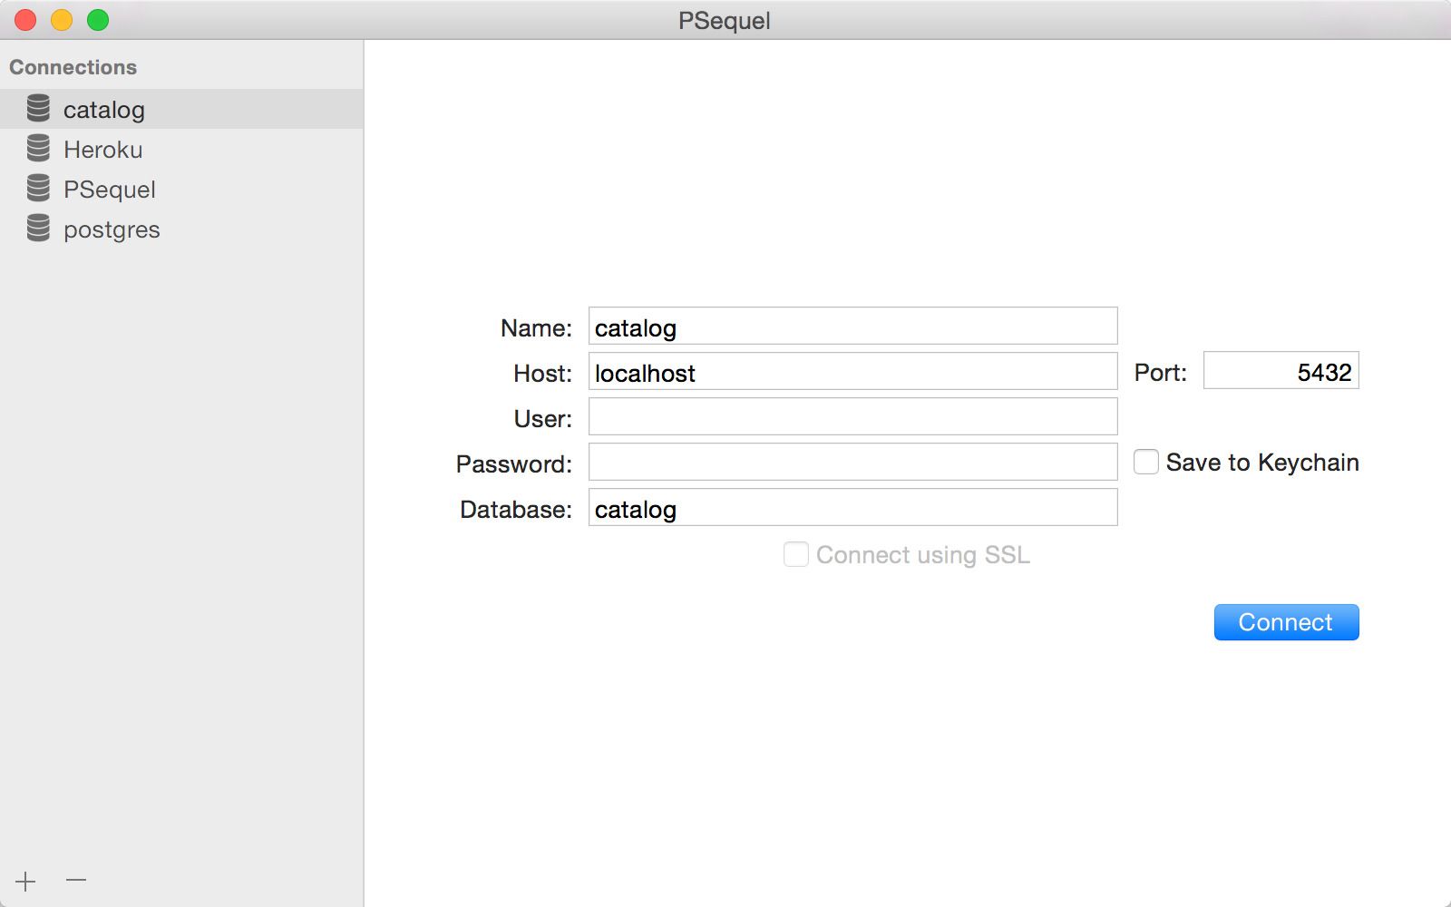The width and height of the screenshot is (1451, 907).
Task: Enable Save to Keychain
Action: click(1145, 462)
